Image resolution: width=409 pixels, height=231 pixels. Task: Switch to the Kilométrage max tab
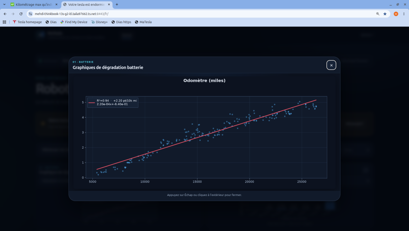(x=34, y=4)
